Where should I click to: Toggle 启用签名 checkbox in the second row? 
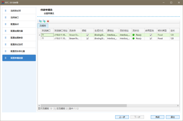coord(151,38)
